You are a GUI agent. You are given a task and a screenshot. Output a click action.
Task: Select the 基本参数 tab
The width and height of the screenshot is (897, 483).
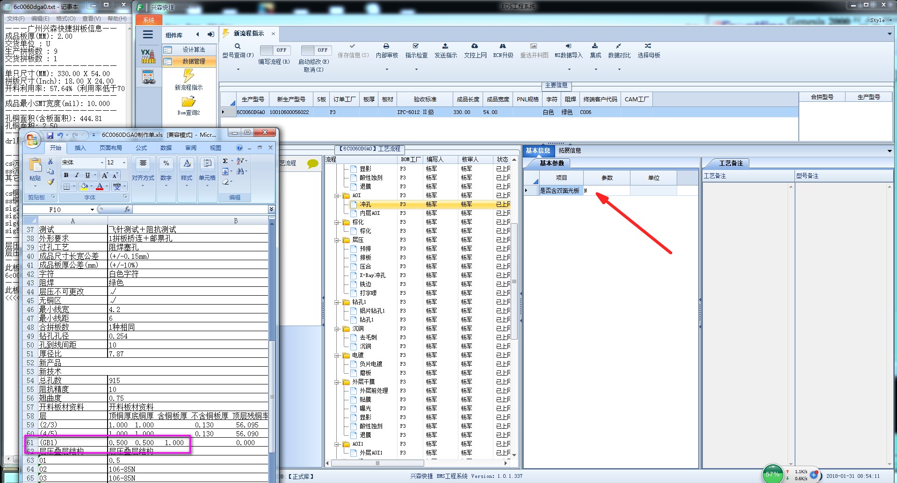[x=552, y=163]
